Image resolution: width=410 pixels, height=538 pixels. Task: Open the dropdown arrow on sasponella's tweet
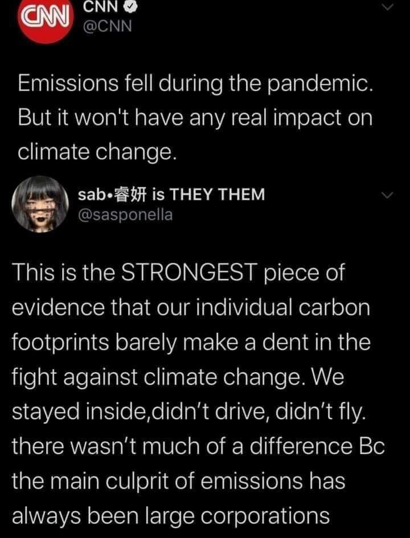(x=388, y=194)
